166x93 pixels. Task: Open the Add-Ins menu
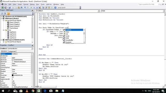click(49, 4)
